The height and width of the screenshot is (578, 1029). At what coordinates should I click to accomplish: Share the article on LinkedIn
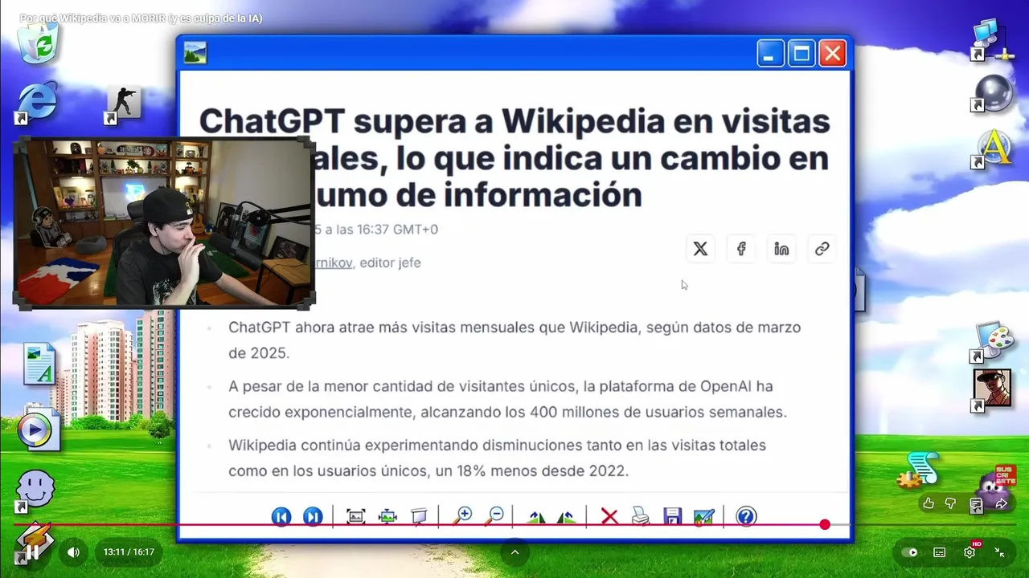781,249
